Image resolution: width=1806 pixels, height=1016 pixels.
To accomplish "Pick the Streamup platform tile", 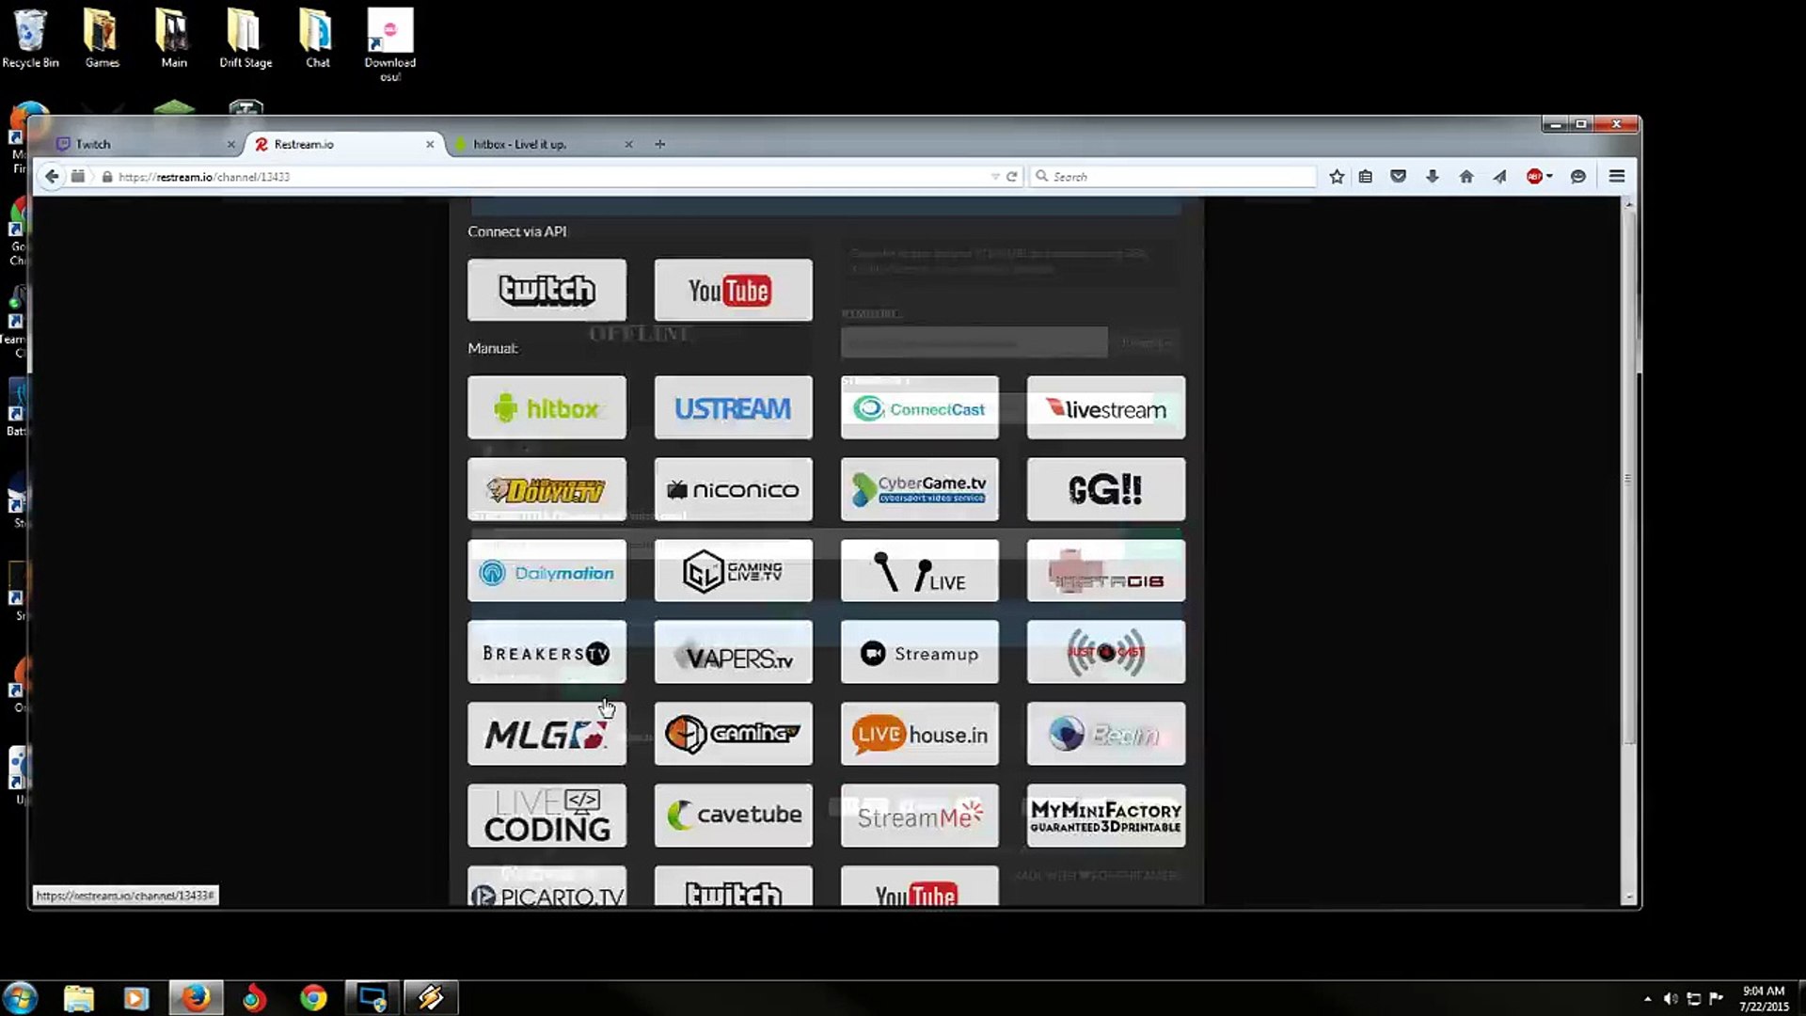I will pos(919,652).
